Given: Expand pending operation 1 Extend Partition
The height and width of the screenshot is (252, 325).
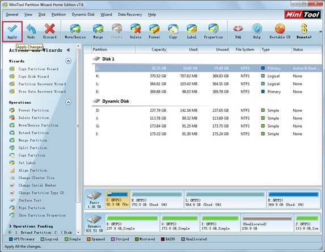Looking at the screenshot, I should pyautogui.click(x=10, y=232).
